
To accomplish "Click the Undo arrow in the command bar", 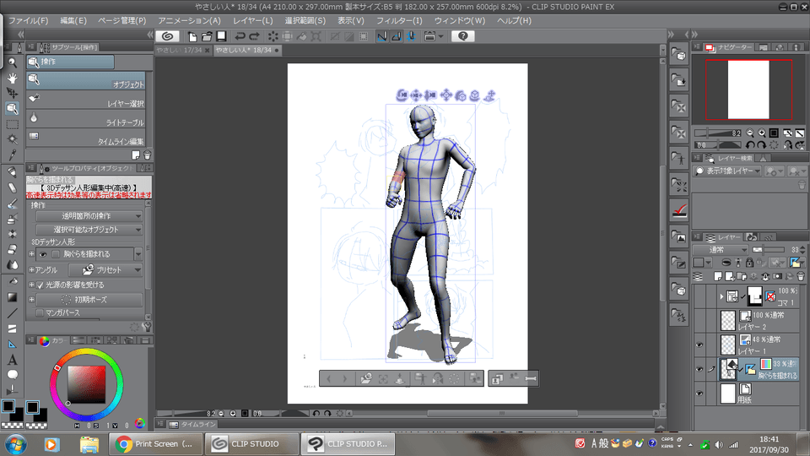I will tap(240, 36).
